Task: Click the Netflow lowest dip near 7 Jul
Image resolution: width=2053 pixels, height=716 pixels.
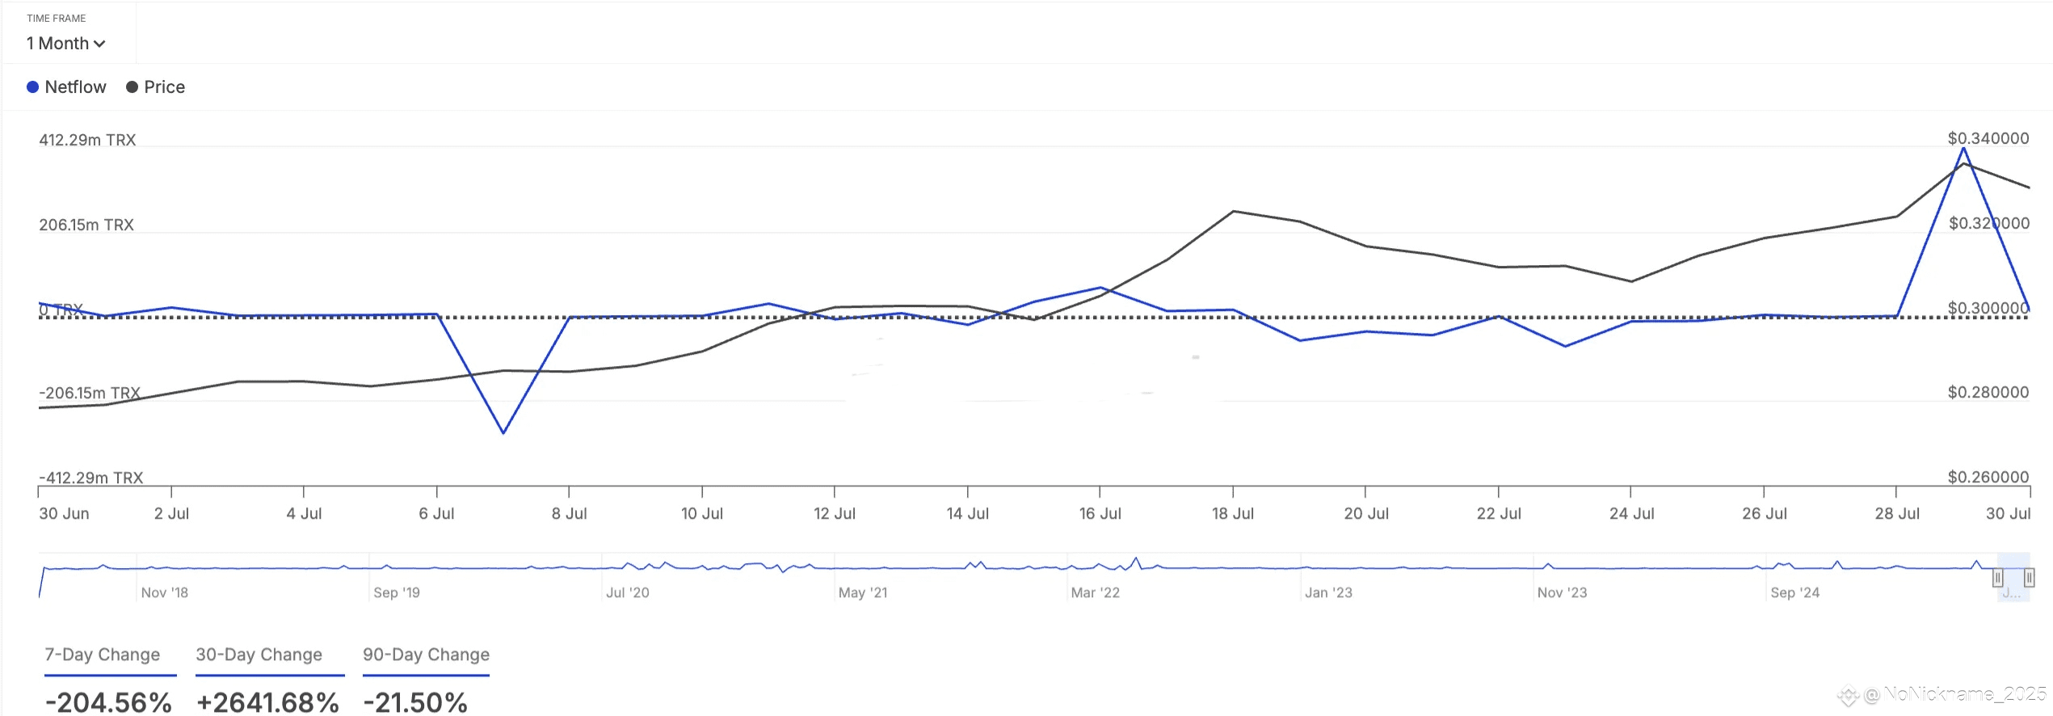Action: 503,433
